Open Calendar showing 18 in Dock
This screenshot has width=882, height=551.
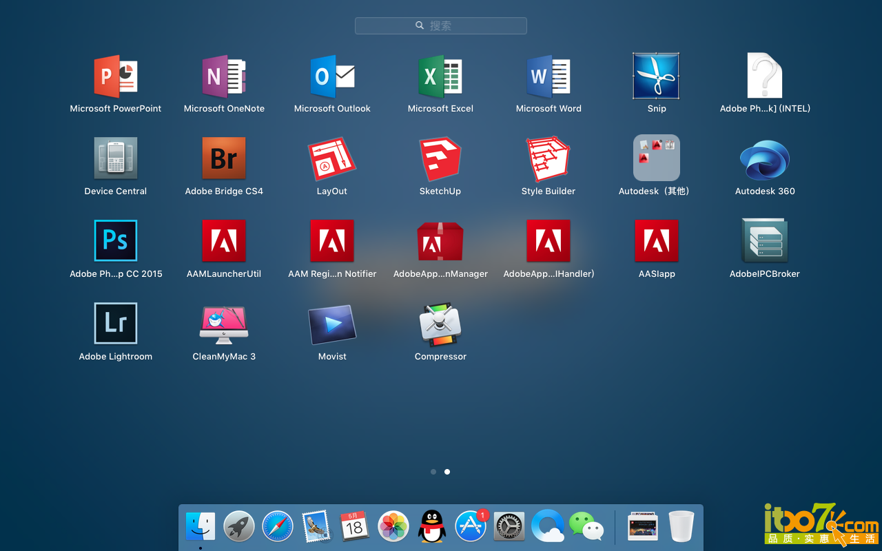click(x=355, y=527)
